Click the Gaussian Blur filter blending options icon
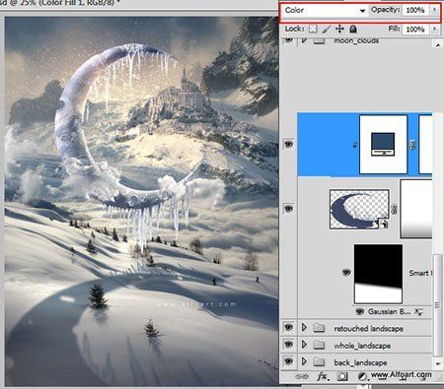This screenshot has height=389, width=444. pos(418,312)
